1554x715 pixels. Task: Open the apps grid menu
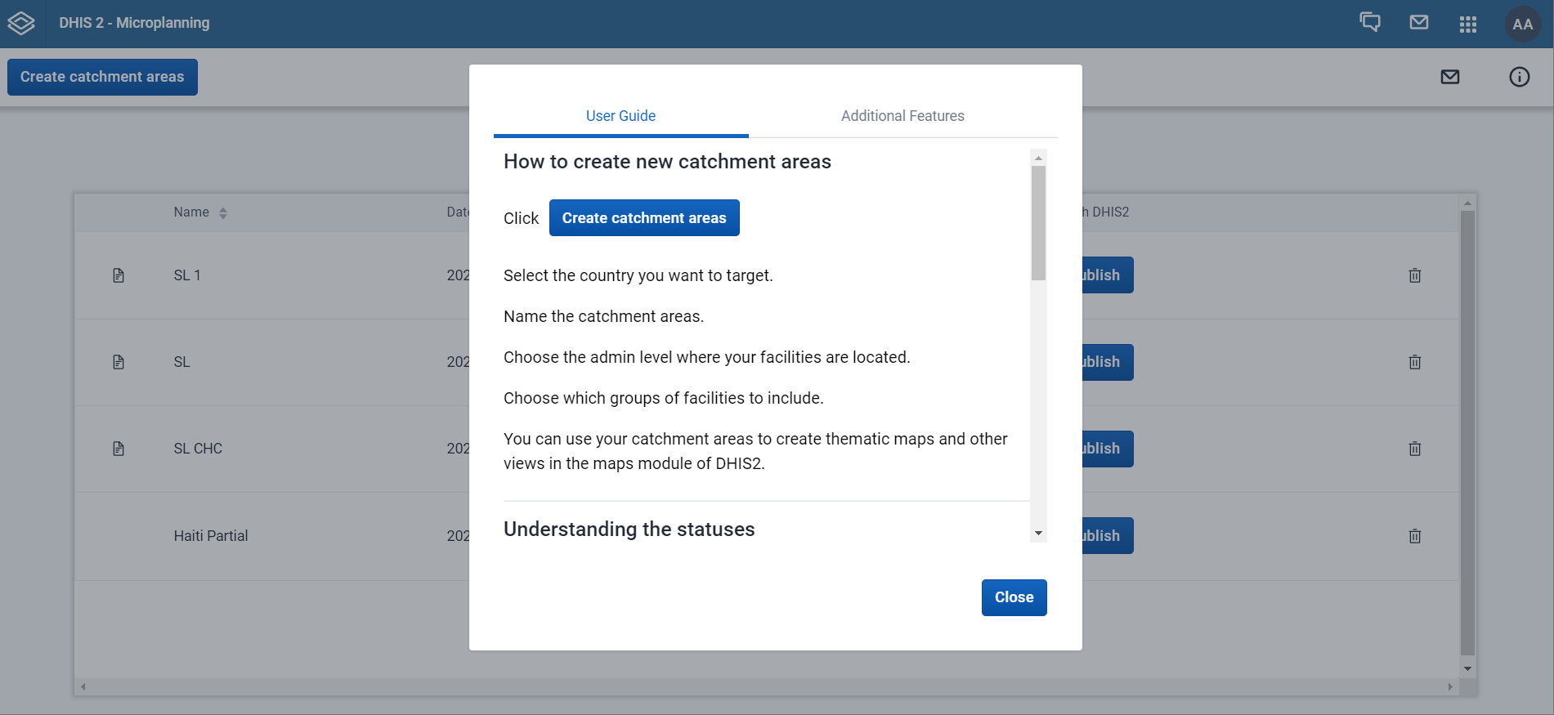(x=1468, y=24)
